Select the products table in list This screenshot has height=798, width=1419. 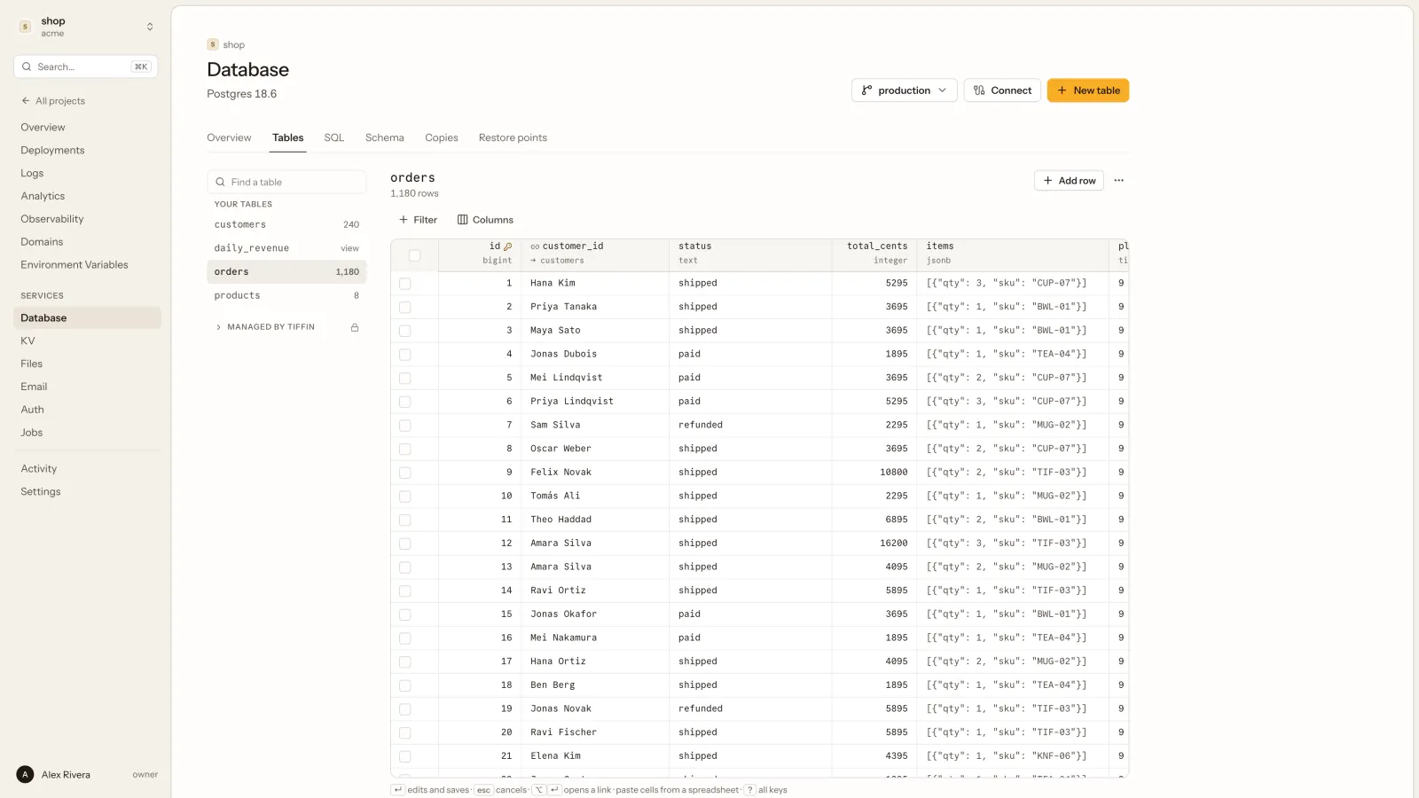point(286,296)
